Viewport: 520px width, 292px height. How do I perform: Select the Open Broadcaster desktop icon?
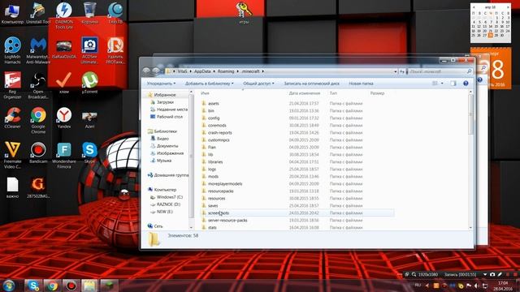pyautogui.click(x=38, y=85)
